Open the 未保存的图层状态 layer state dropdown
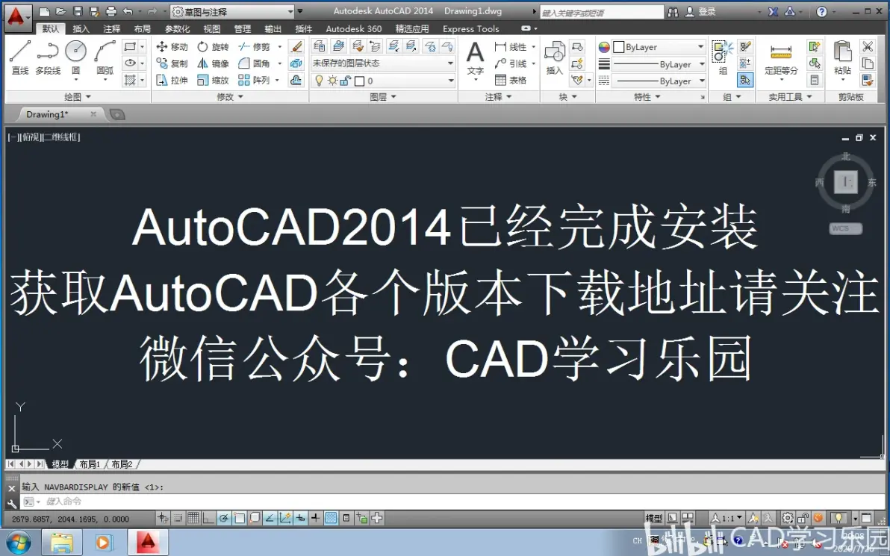Viewport: 890px width, 556px height. pos(383,63)
